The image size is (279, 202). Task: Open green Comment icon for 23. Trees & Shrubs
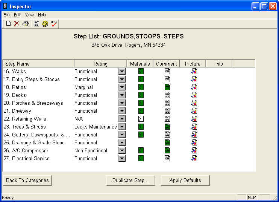click(167, 127)
